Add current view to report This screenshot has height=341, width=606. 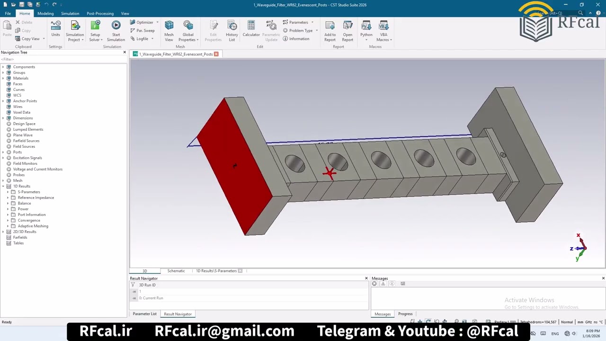330,31
